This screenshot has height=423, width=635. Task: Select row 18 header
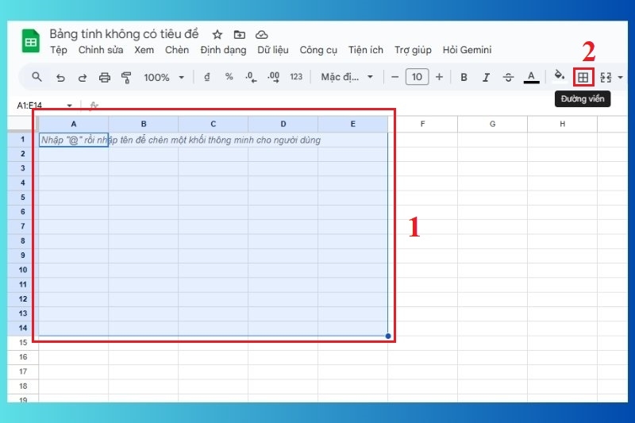23,386
